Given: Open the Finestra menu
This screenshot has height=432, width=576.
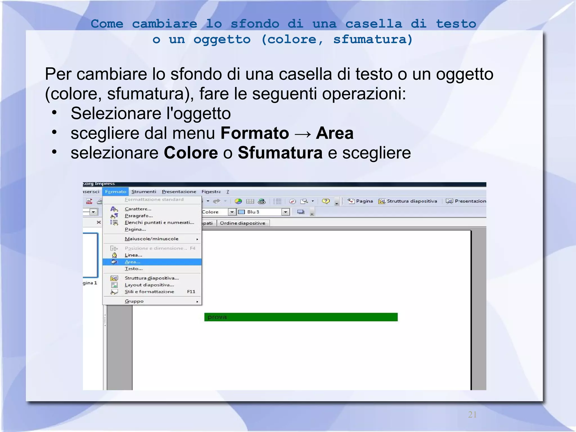Looking at the screenshot, I should (211, 192).
